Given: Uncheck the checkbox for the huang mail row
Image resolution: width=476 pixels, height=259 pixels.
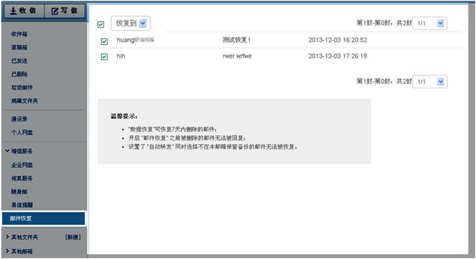Looking at the screenshot, I should coord(104,41).
